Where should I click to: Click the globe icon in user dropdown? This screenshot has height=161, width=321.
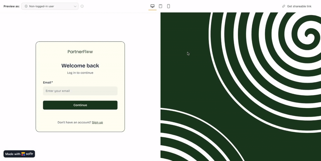coord(26,6)
